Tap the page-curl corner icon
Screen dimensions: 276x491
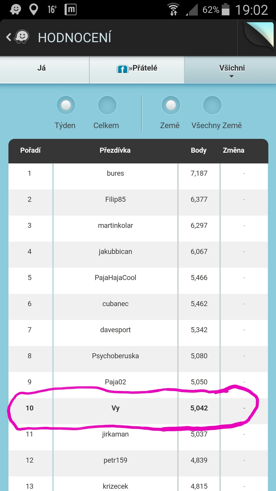point(259,35)
